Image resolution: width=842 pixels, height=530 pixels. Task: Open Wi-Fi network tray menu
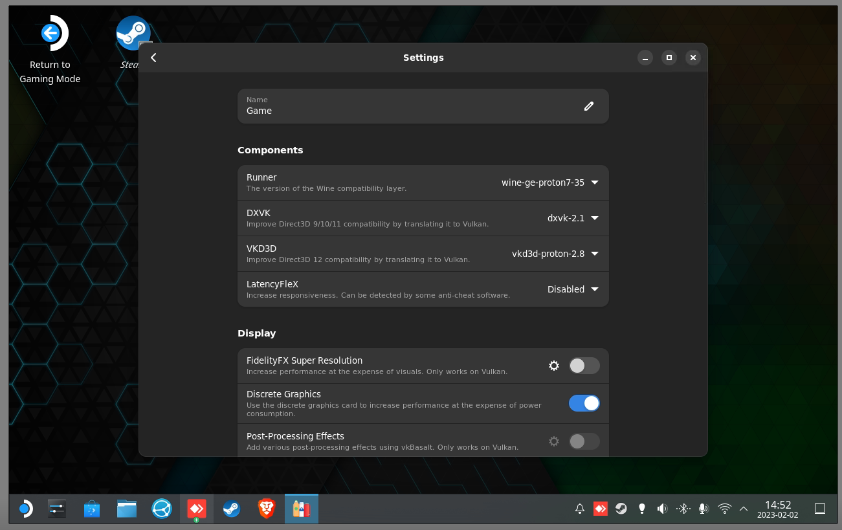725,509
